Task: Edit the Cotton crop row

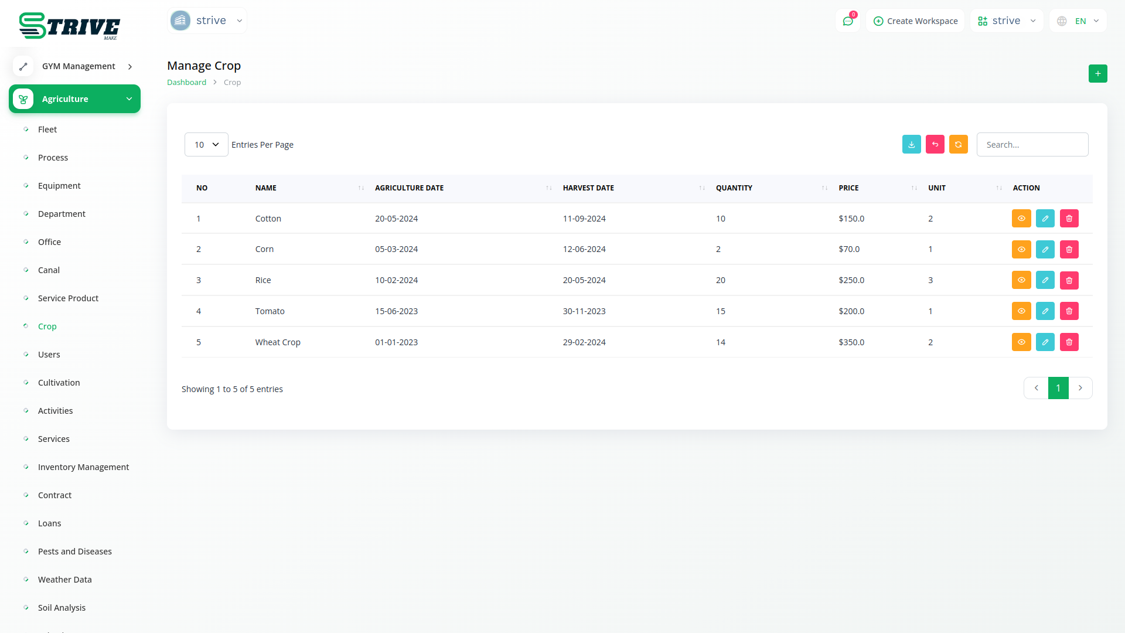Action: [1045, 219]
